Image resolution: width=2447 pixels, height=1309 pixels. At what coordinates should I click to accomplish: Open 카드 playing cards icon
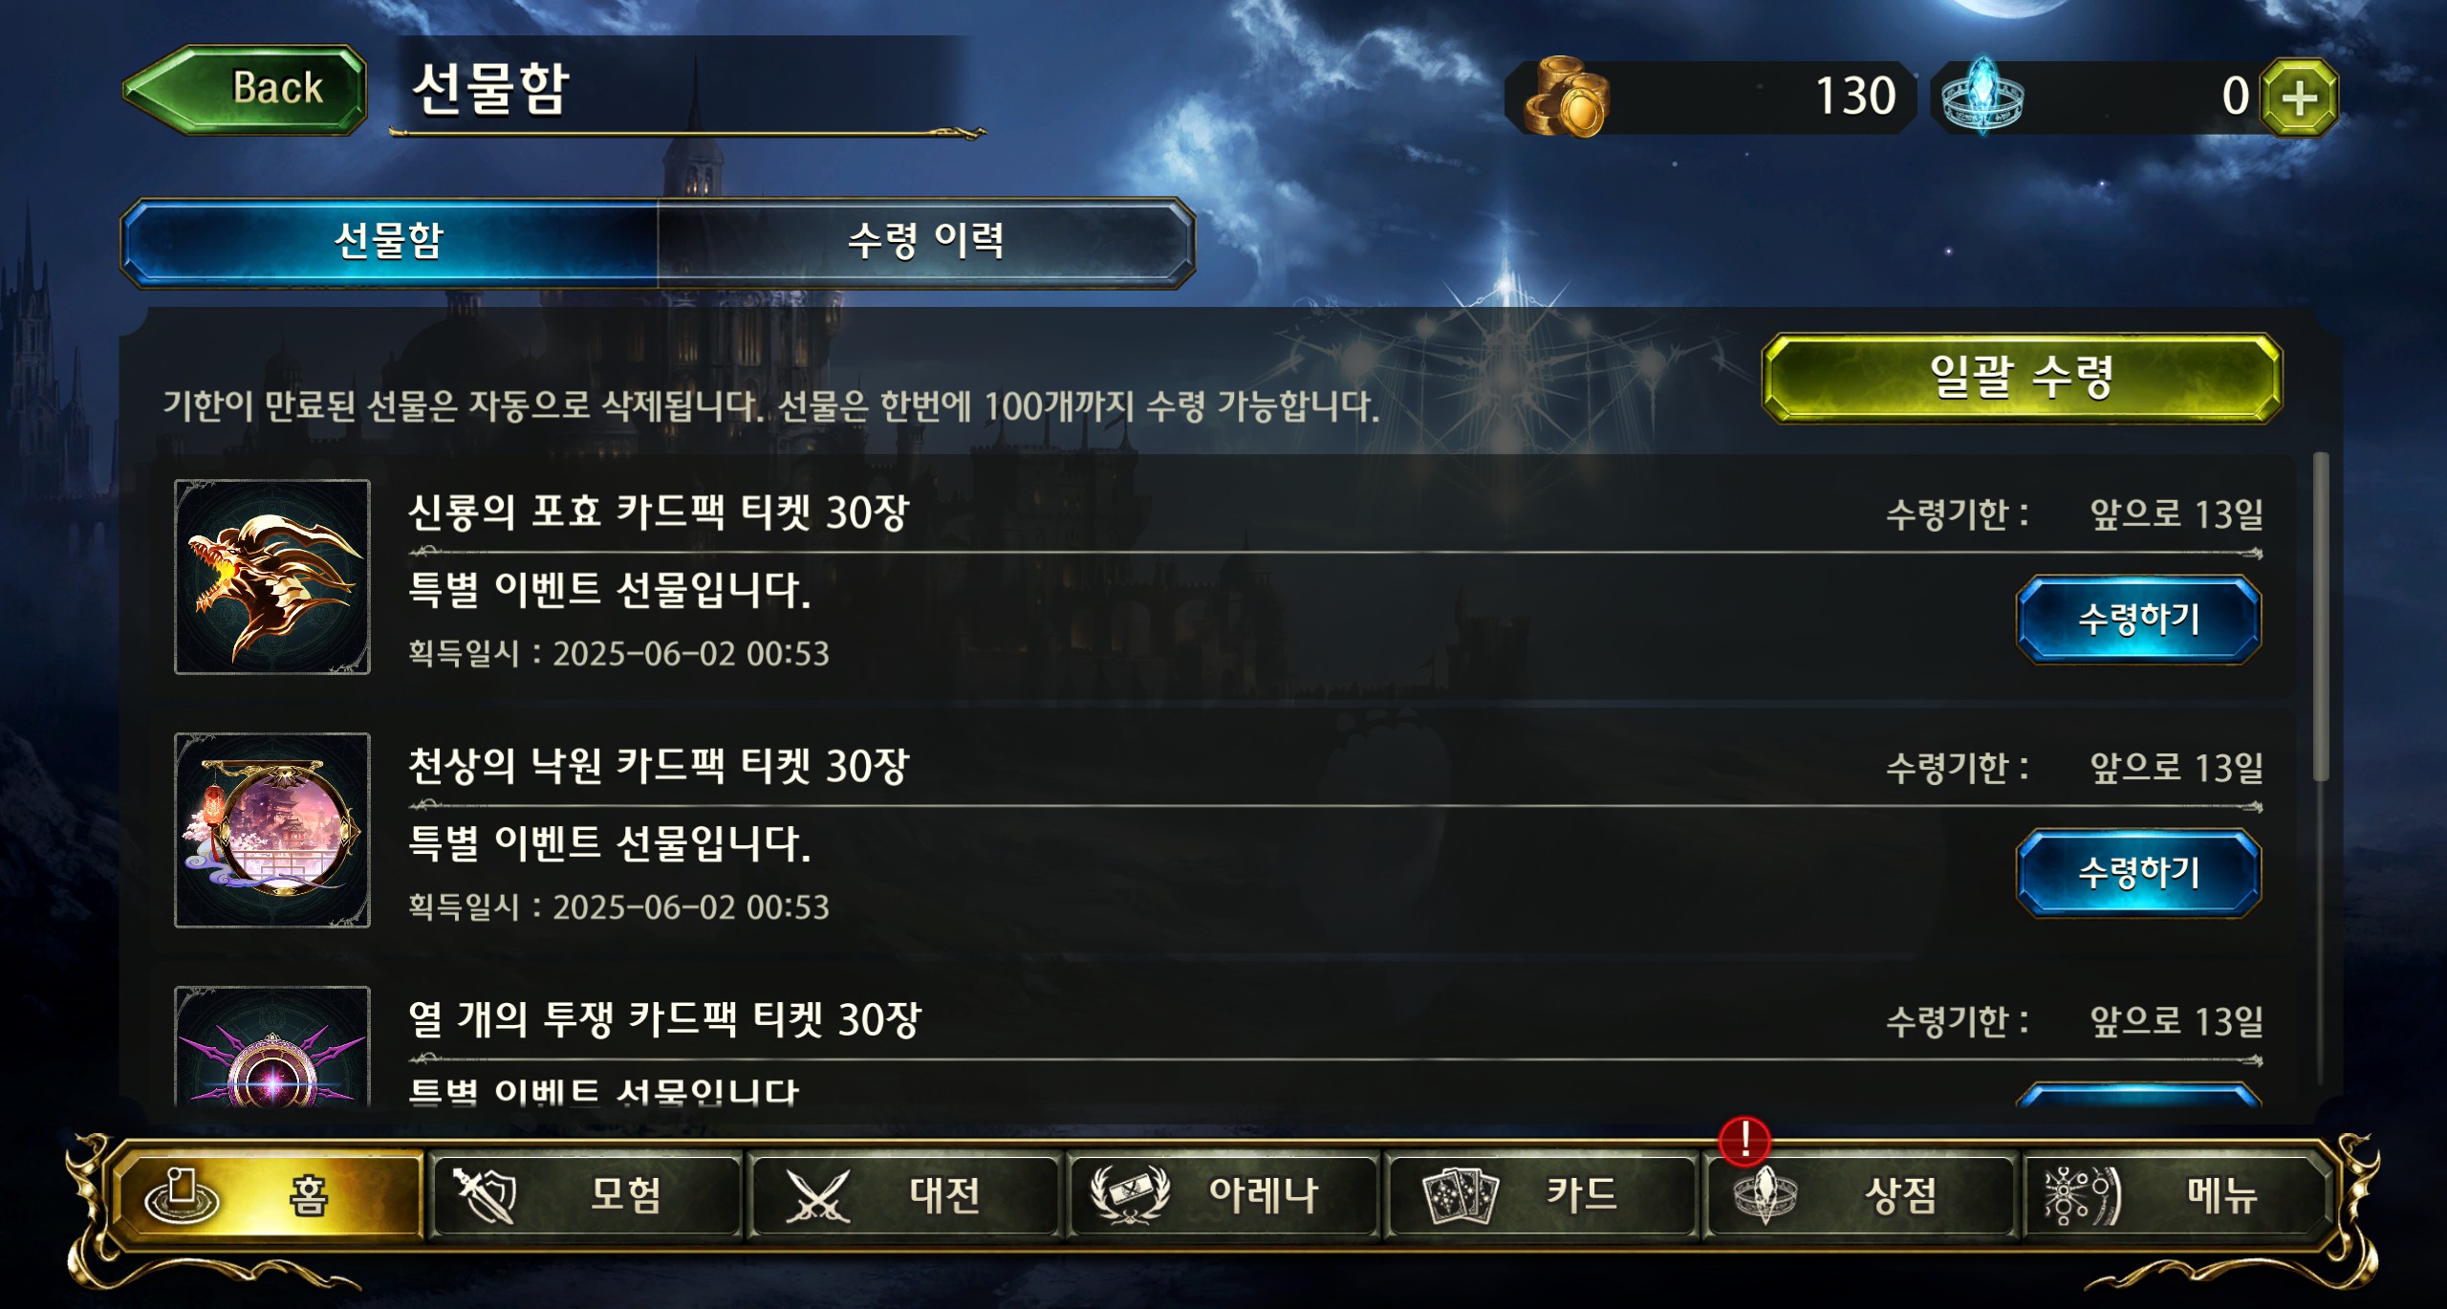pyautogui.click(x=1461, y=1196)
